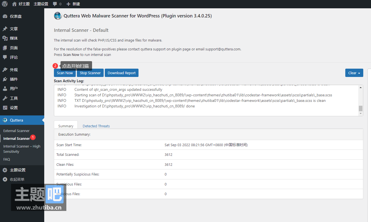Click the 收起菜单 collapse arrow icon
Screen dimensions: 371x222
click(5, 179)
